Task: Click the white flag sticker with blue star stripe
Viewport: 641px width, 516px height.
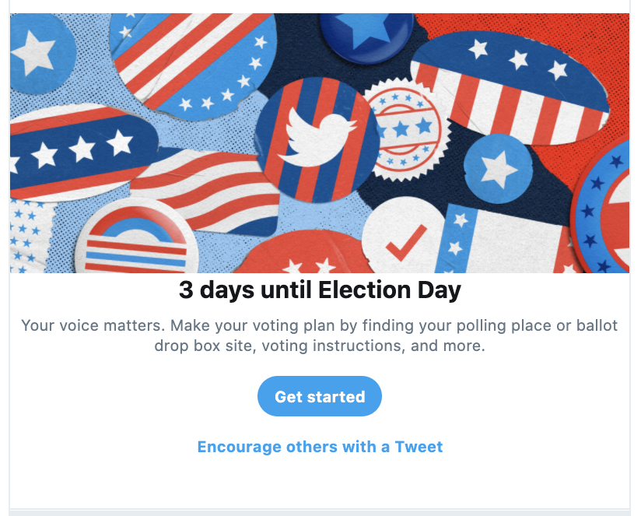Action: (503, 240)
